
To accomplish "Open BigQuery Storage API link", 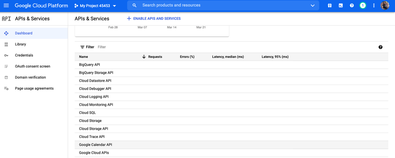I will point(96,73).
